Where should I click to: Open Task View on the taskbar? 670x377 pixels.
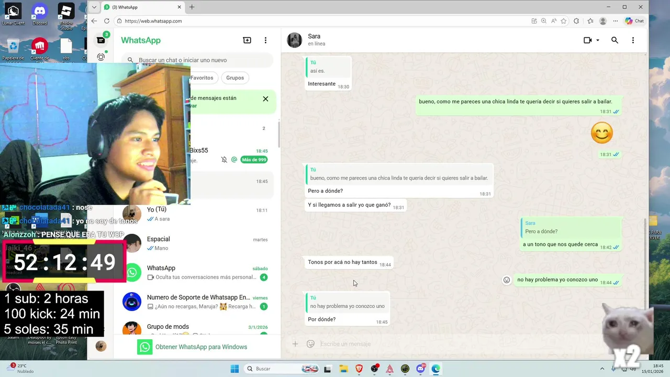click(x=327, y=369)
